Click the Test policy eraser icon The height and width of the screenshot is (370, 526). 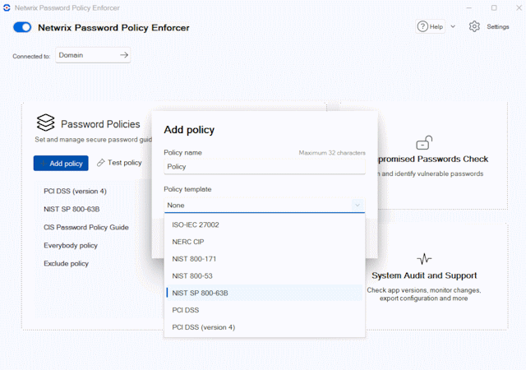click(x=100, y=163)
